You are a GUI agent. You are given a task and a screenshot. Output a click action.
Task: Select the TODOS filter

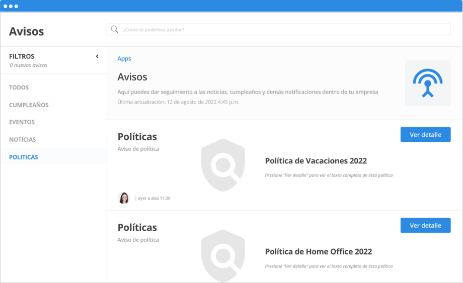19,87
